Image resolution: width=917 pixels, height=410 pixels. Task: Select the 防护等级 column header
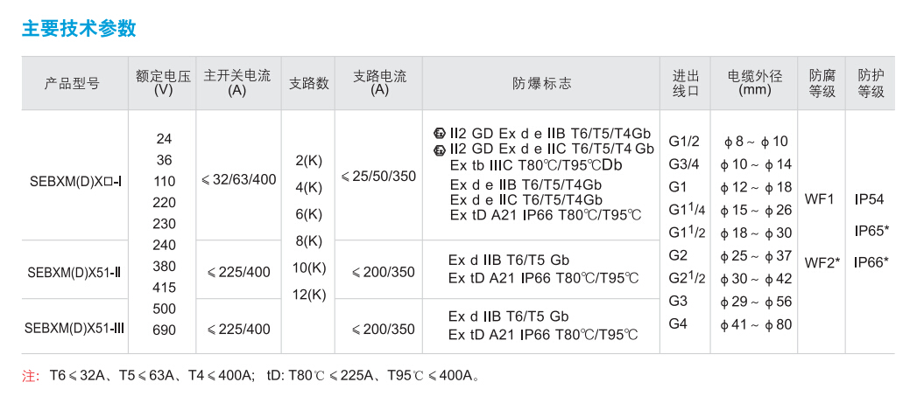(871, 83)
